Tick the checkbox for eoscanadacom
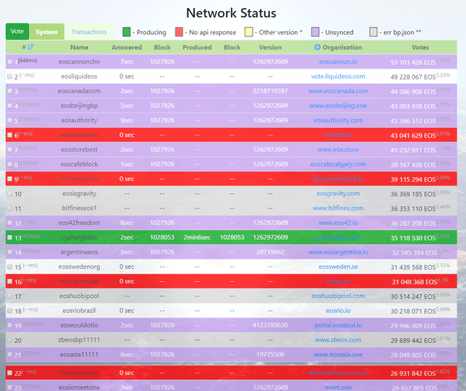The width and height of the screenshot is (466, 391). coord(9,91)
